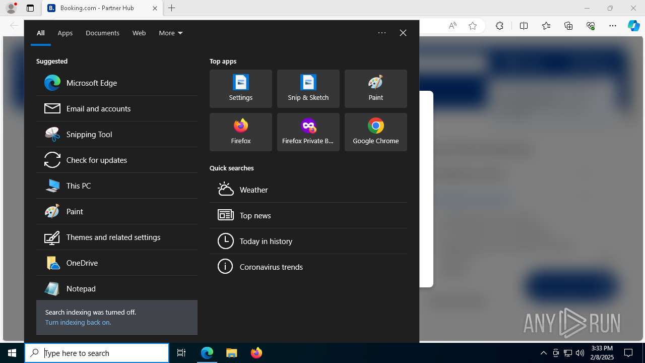
Task: Open Windows Start menu button
Action: [12, 353]
